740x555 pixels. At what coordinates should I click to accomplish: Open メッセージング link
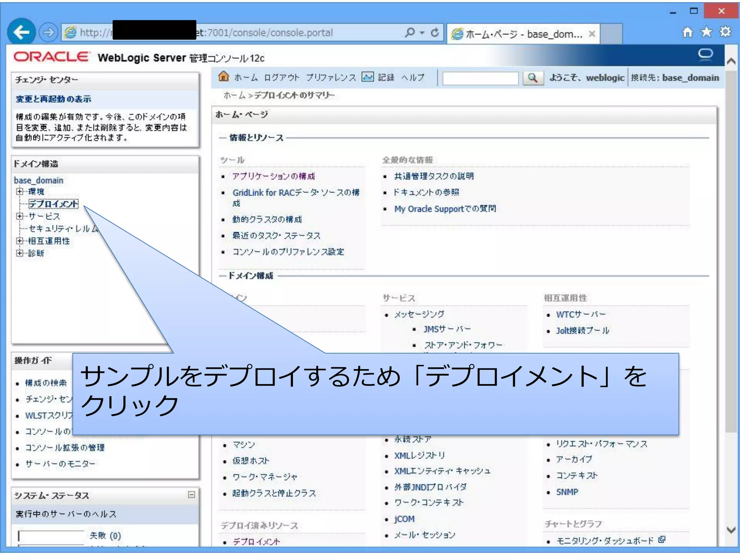click(x=419, y=314)
